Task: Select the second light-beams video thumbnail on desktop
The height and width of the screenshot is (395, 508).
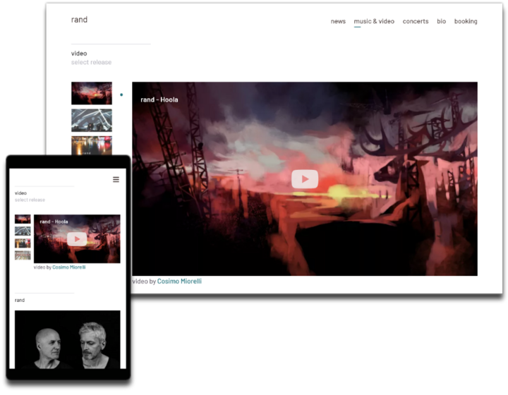Action: point(92,121)
